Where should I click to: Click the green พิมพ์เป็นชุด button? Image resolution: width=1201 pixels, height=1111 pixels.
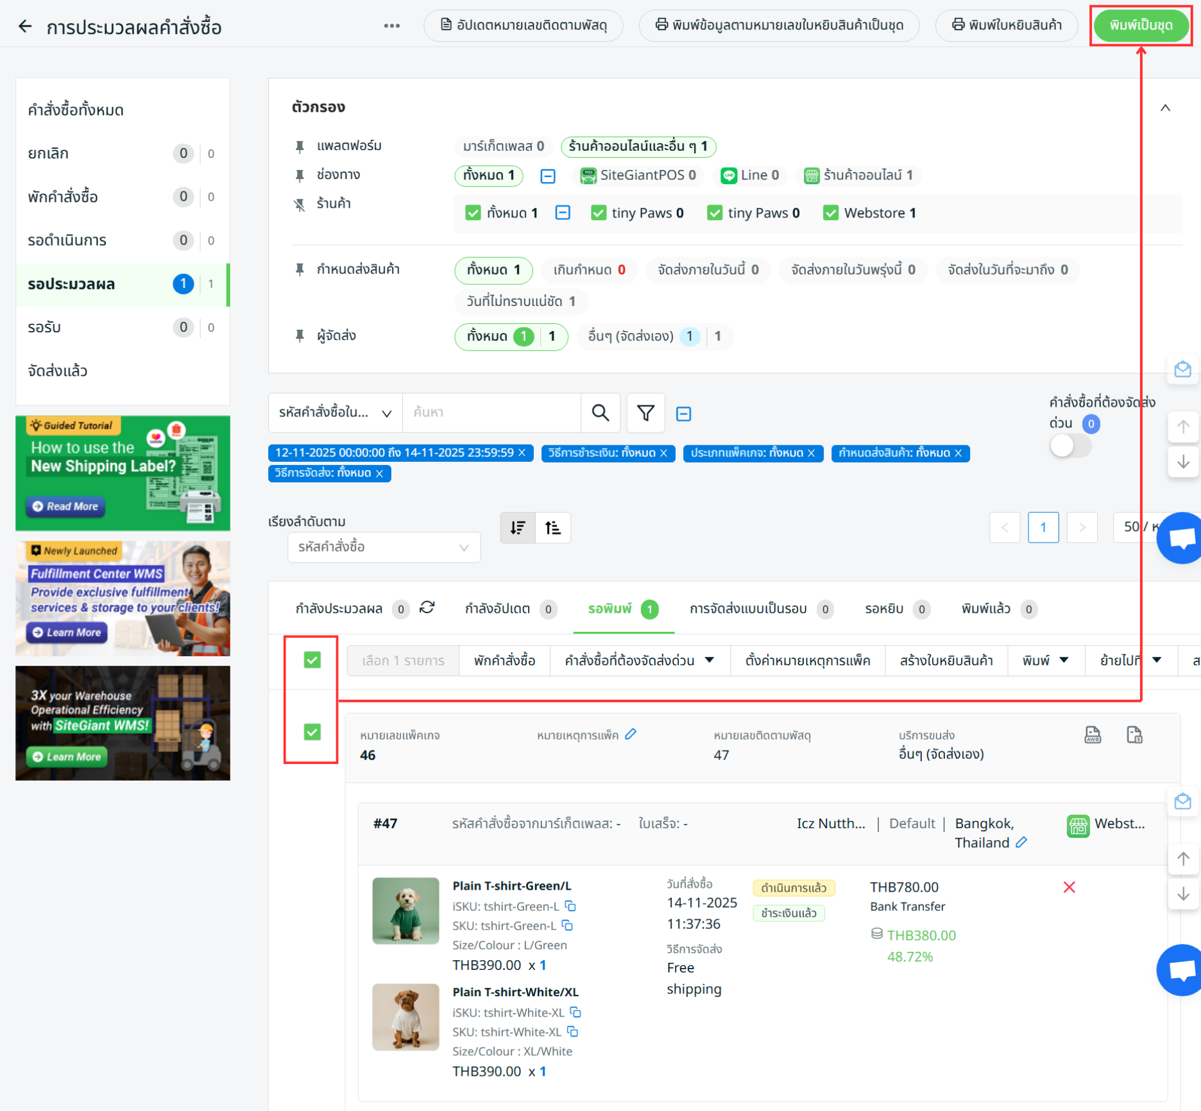pyautogui.click(x=1141, y=26)
